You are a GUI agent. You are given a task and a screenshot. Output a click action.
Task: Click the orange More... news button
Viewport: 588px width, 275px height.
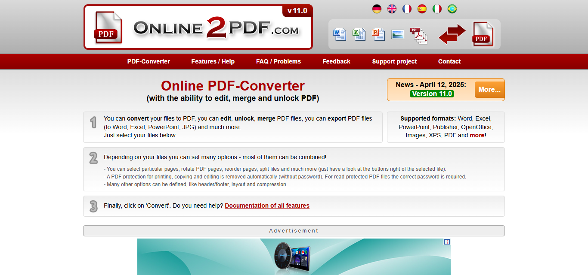click(x=489, y=90)
